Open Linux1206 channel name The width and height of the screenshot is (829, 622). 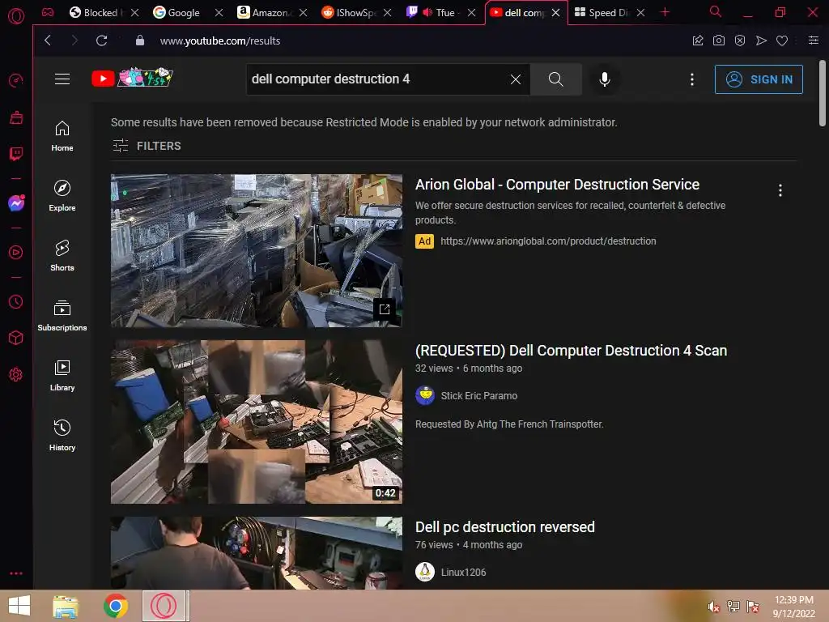click(463, 573)
